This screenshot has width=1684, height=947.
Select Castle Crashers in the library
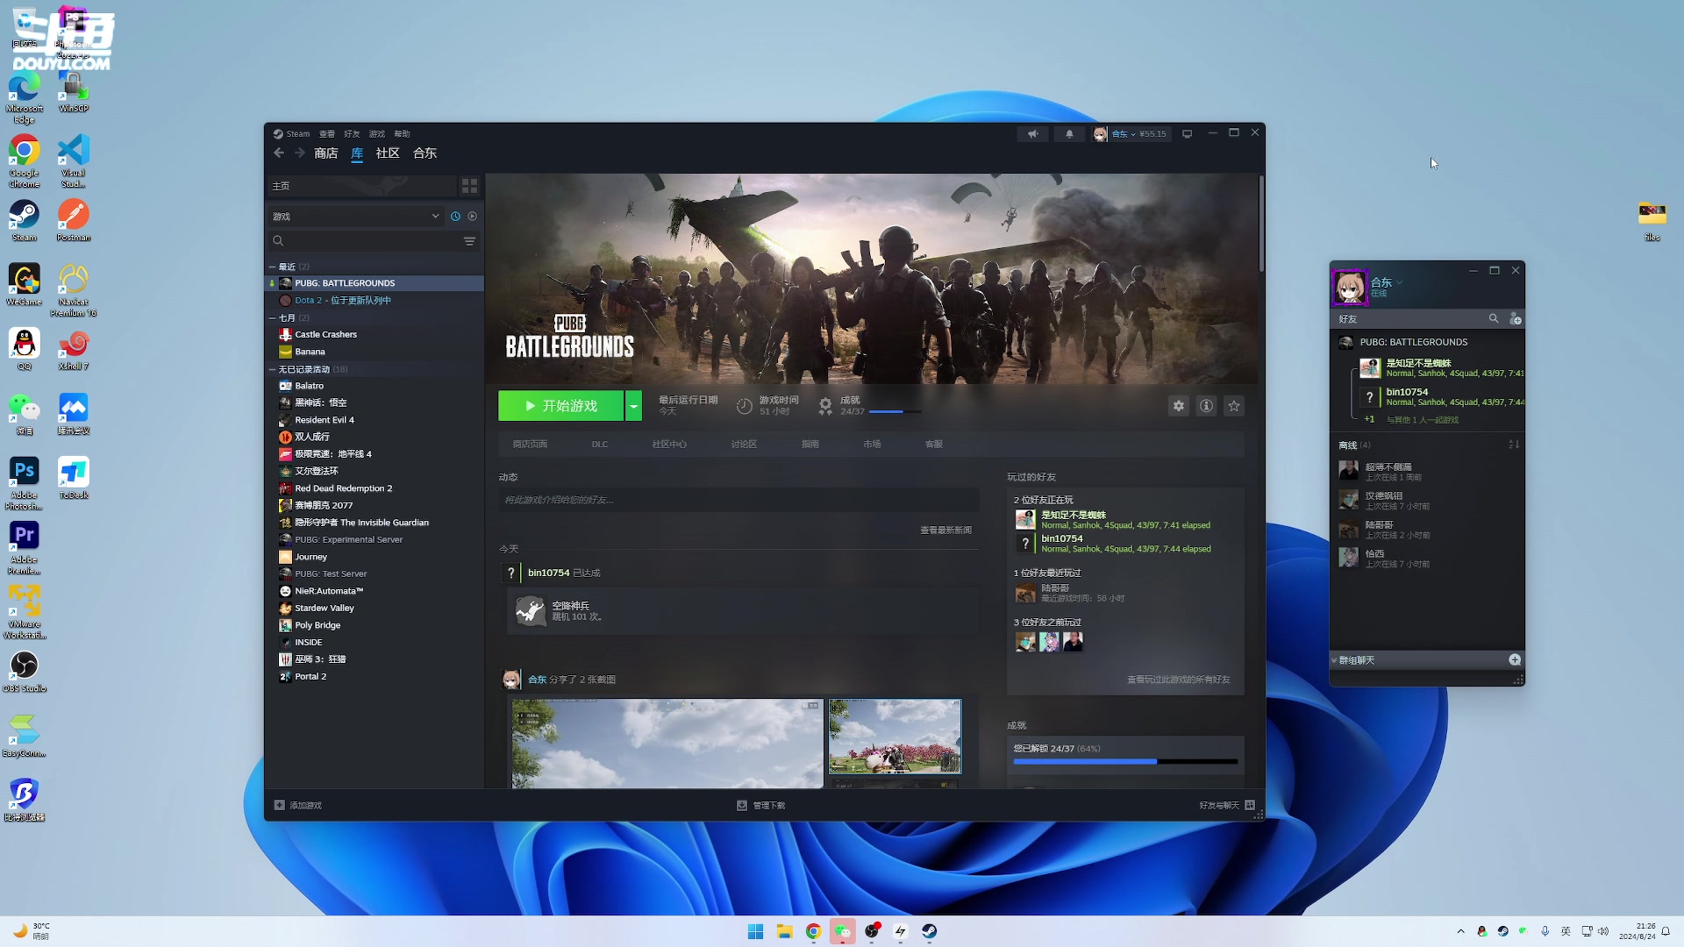tap(375, 334)
